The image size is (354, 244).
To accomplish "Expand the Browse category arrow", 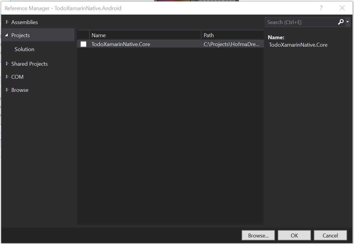I will click(7, 90).
